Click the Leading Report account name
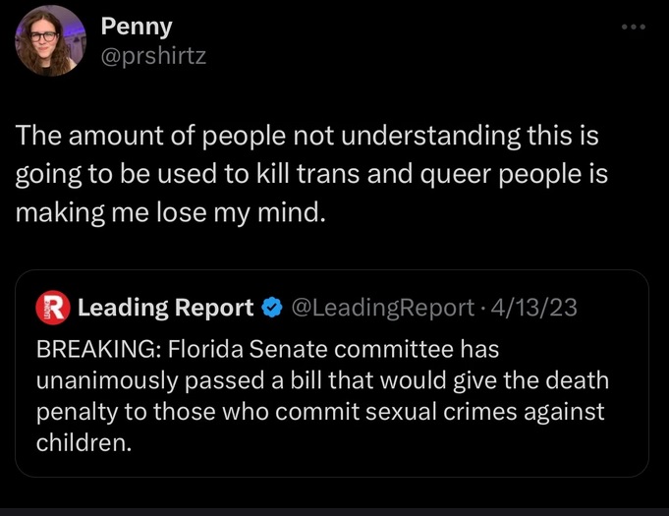 click(x=165, y=309)
